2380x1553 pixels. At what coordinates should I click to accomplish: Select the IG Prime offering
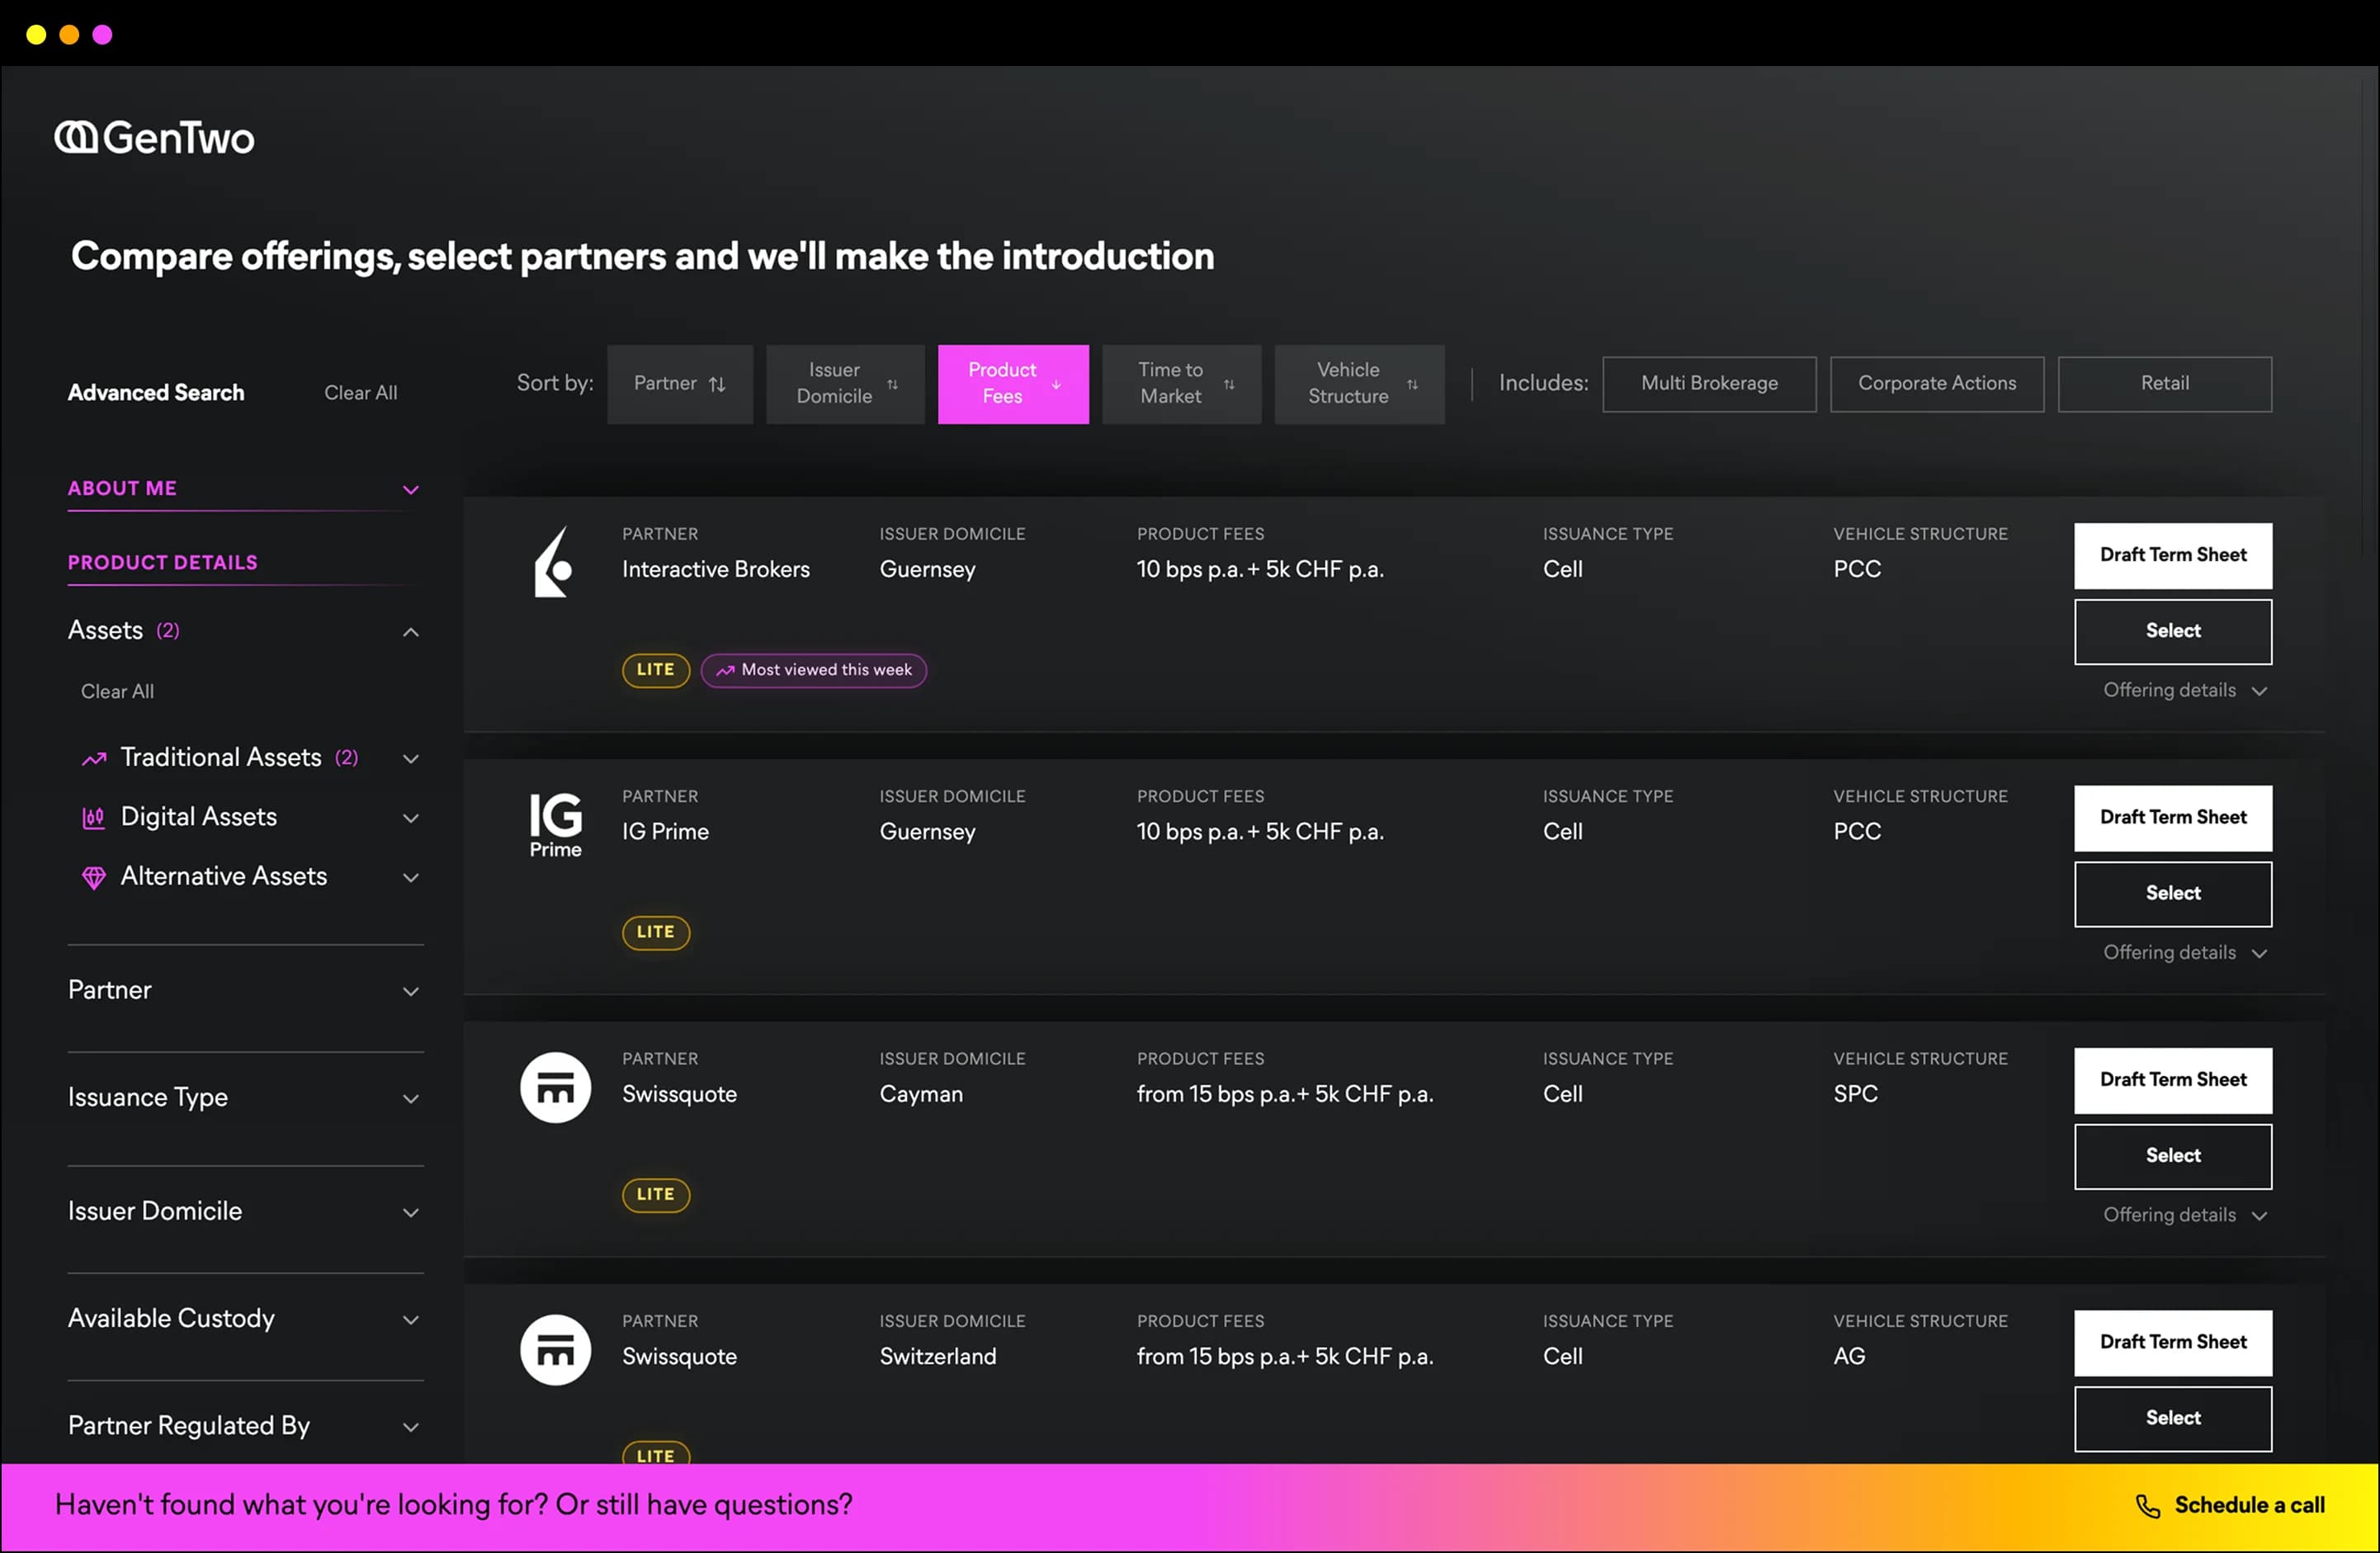coord(2172,894)
